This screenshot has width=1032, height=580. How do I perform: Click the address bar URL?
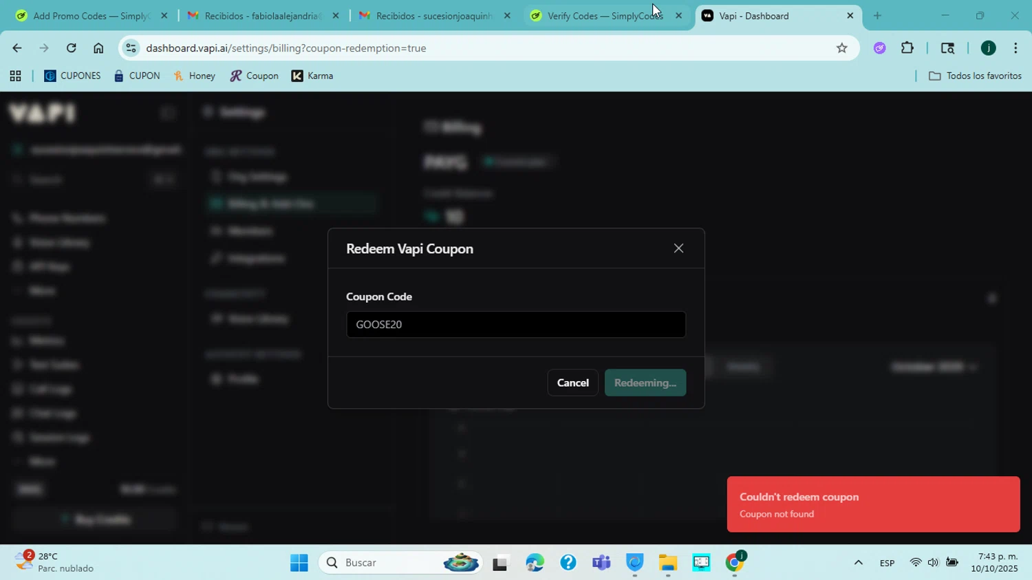[286, 48]
